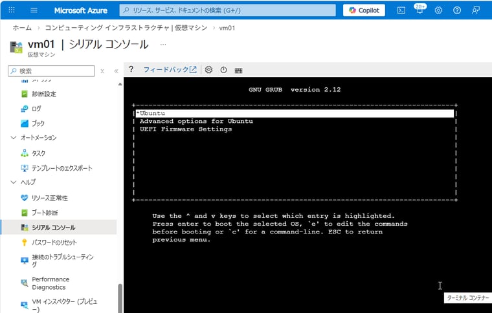Open the Azure portal apps grid icon
The image size is (492, 313).
pos(12,10)
